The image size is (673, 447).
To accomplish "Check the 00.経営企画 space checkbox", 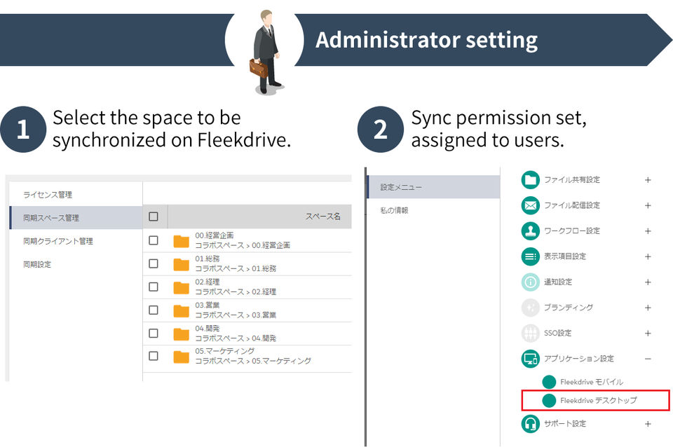I will [154, 240].
